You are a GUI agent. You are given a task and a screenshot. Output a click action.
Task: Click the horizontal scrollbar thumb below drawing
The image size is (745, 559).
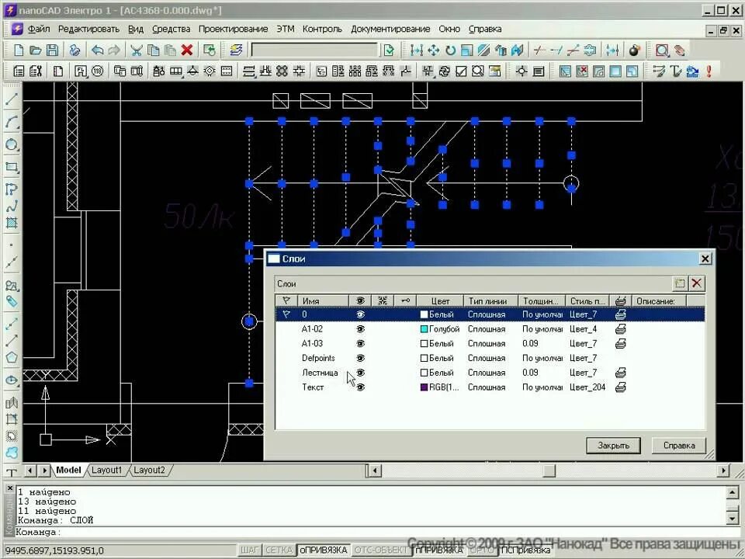click(x=549, y=470)
